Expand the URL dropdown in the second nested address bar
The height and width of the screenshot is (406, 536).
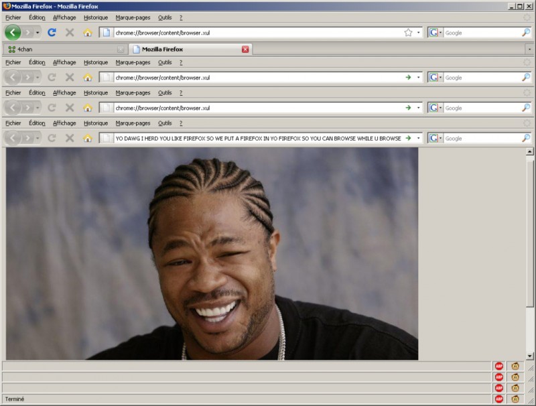tap(418, 108)
